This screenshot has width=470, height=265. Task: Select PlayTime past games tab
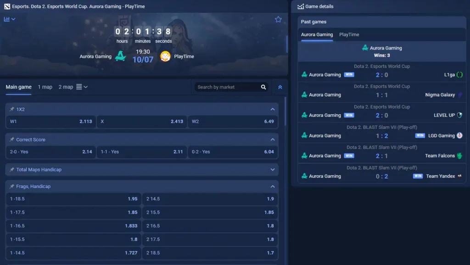pyautogui.click(x=349, y=34)
